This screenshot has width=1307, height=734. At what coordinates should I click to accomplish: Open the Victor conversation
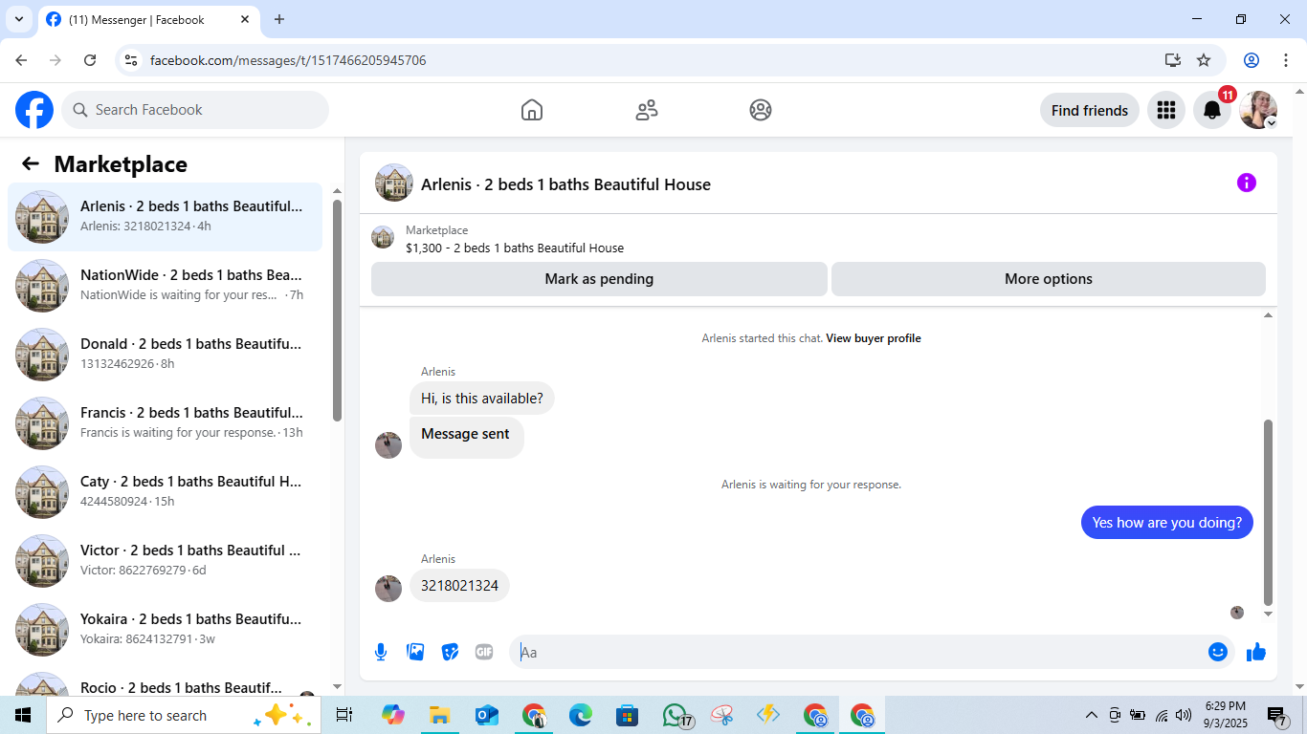coord(165,561)
